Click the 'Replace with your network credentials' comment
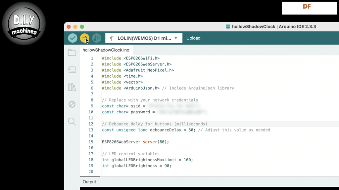Screen dimensions: 339x190 point(150,100)
